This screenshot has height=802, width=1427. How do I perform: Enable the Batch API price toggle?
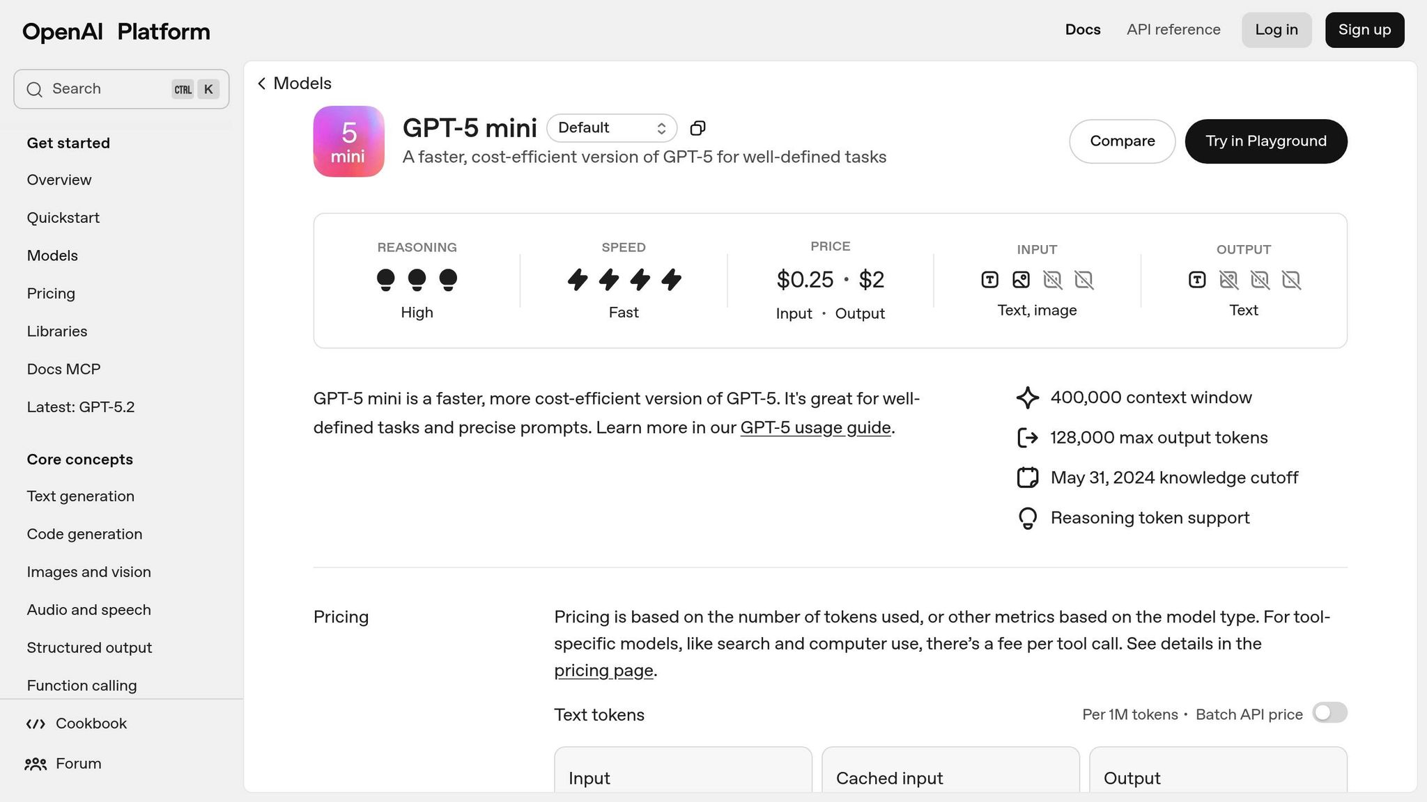tap(1329, 714)
